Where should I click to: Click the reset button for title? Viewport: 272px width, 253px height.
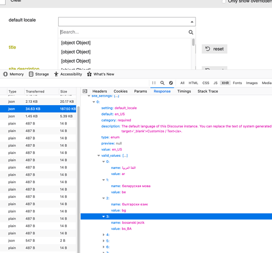214,49
